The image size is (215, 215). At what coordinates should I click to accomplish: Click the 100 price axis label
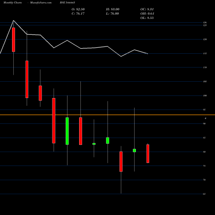click(205, 95)
